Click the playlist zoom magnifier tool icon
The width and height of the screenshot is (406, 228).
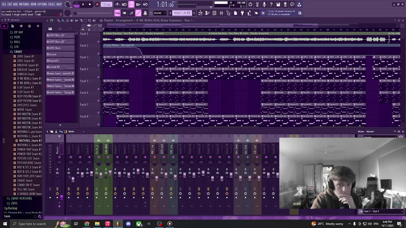pos(89,20)
